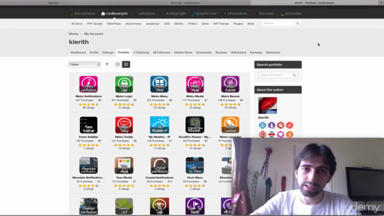384x216 pixels.
Task: Switch to the Earnings tab
Action: point(256,52)
